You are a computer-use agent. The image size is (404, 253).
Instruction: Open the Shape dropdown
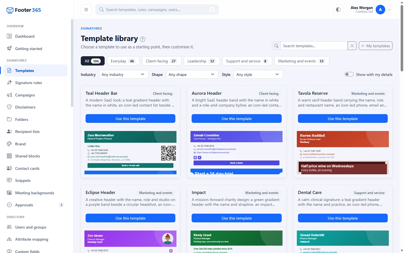192,74
